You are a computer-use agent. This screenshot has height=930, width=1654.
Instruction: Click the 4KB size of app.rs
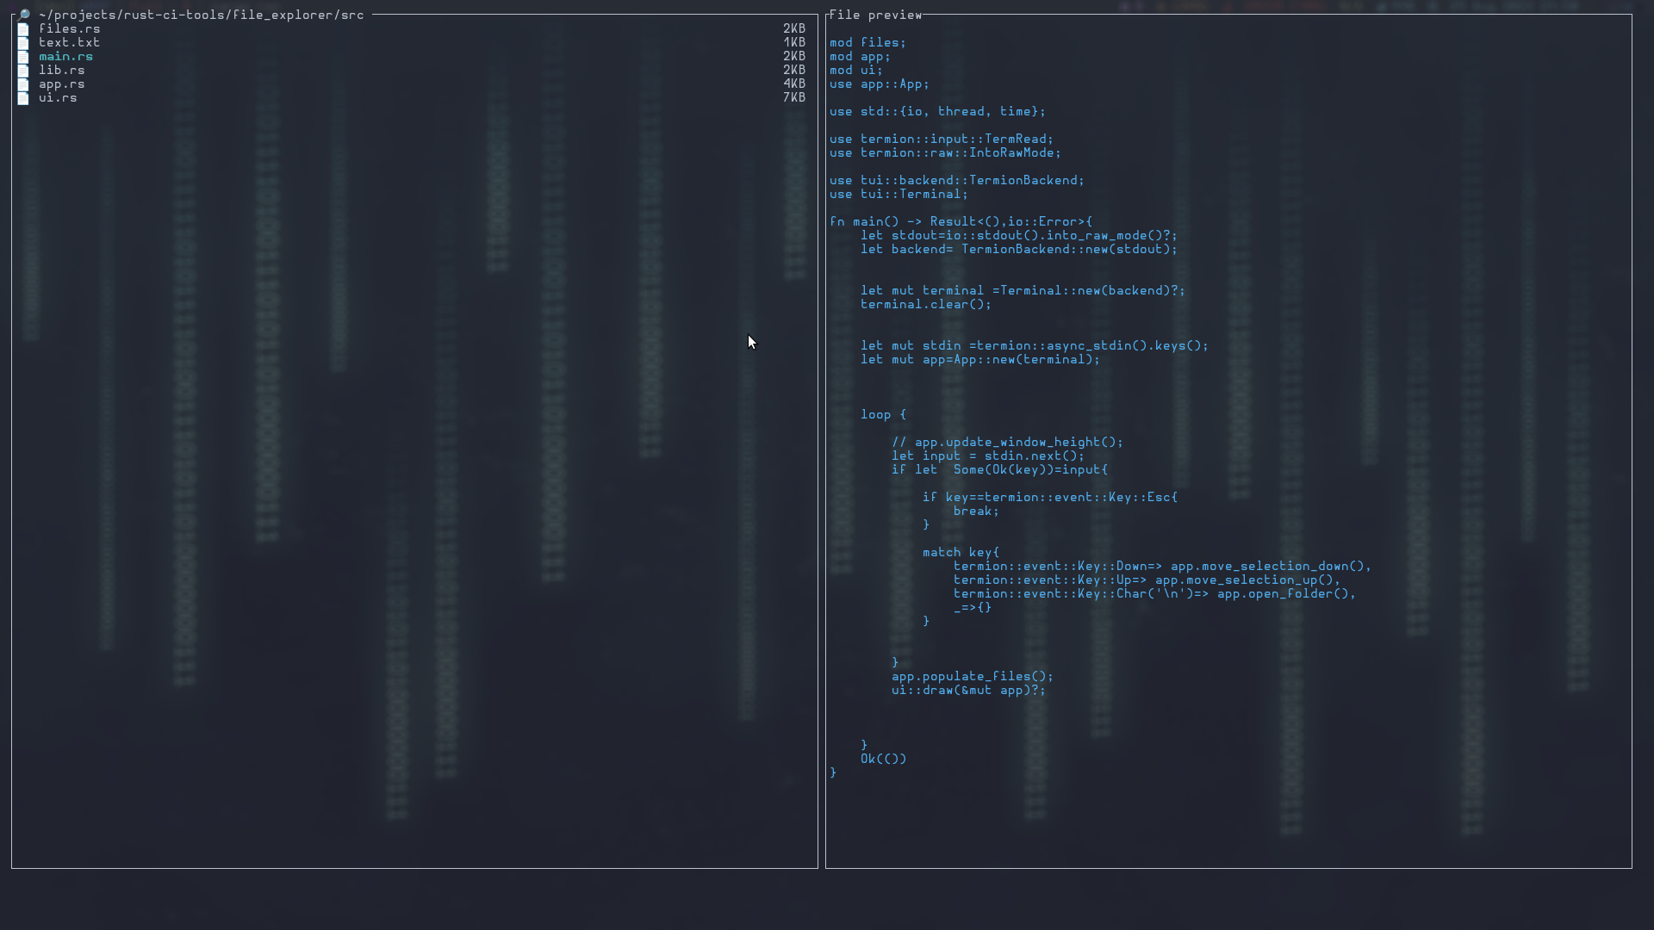[794, 84]
